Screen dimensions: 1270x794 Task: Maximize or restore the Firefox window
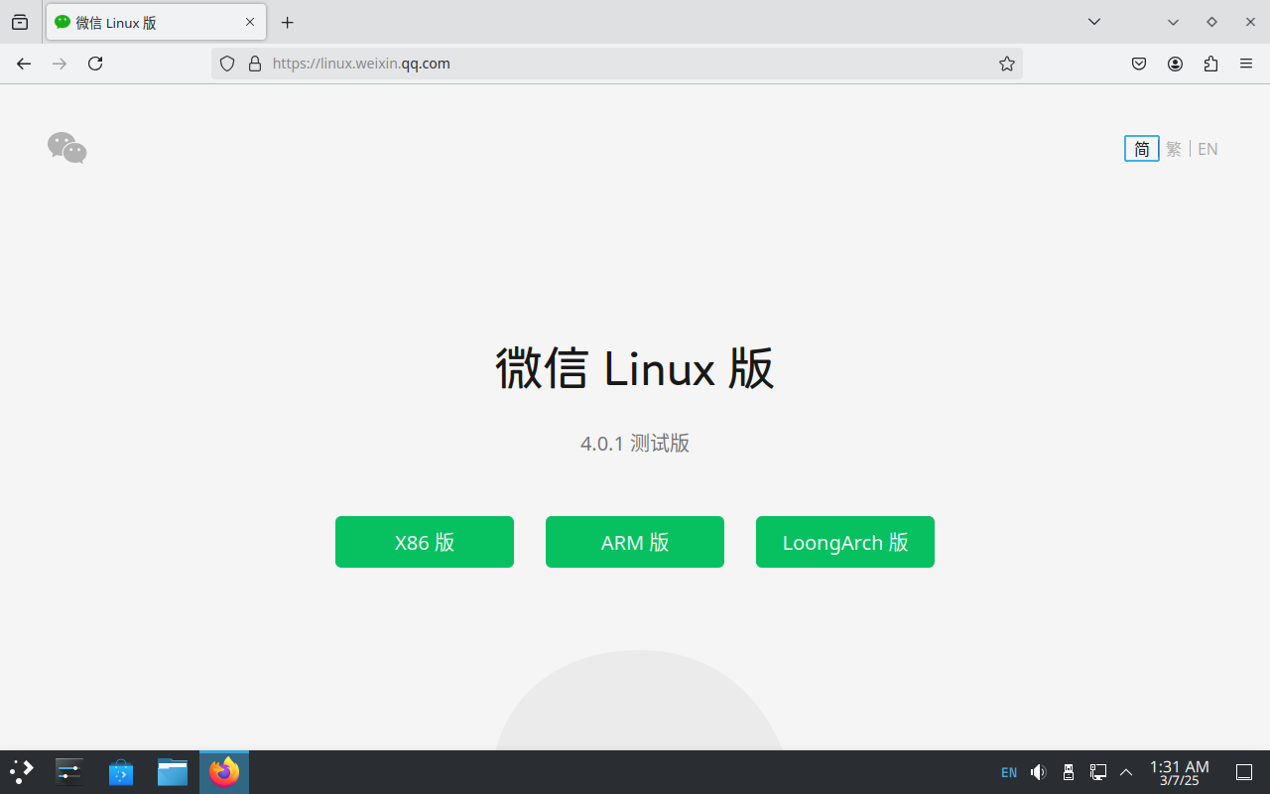[1211, 22]
